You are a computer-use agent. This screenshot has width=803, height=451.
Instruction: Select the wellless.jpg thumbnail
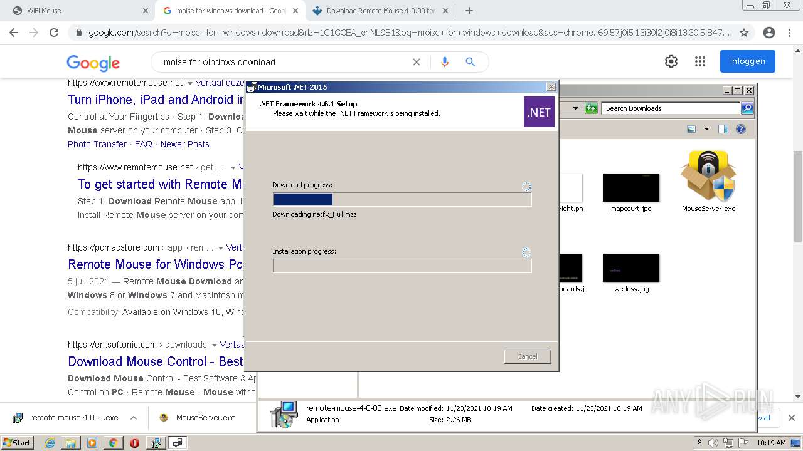pyautogui.click(x=631, y=267)
